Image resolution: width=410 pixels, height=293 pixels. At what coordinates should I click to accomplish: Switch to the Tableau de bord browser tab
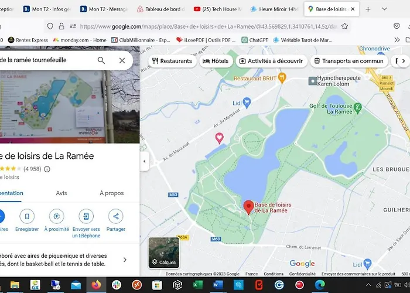[161, 9]
